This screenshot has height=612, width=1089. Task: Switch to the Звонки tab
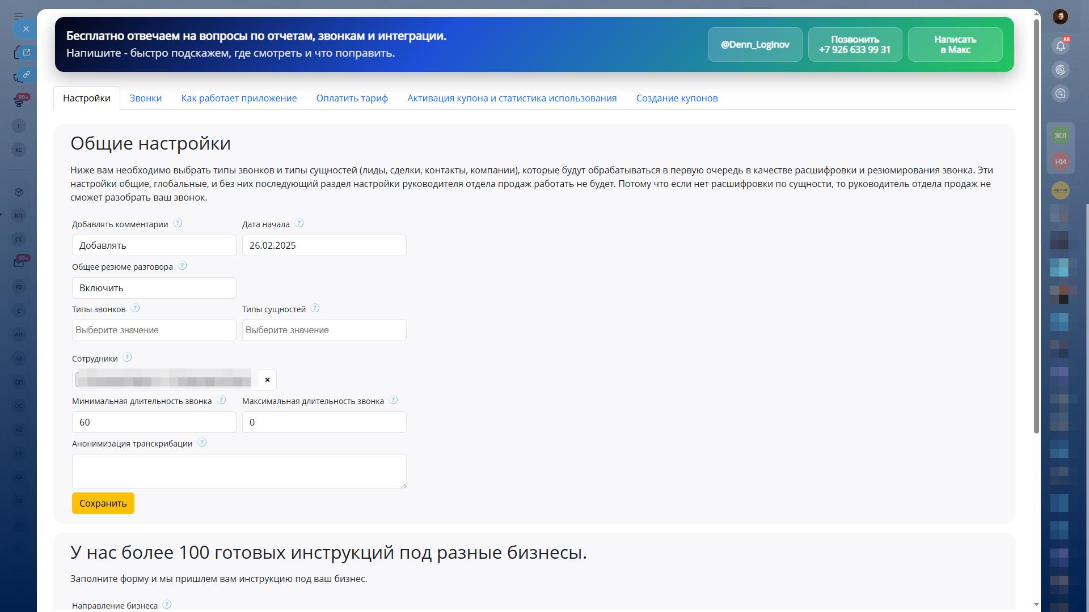coord(145,98)
